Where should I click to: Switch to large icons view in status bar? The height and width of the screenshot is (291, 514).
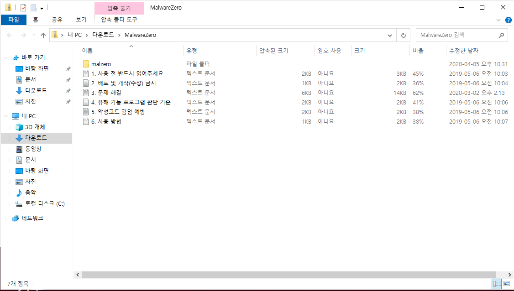[x=507, y=284]
